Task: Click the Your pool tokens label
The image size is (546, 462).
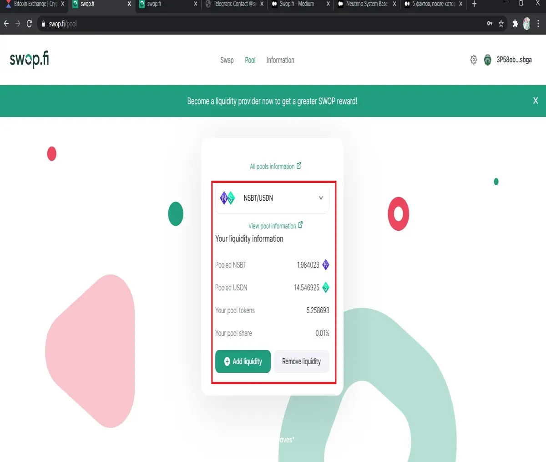Action: [x=235, y=310]
